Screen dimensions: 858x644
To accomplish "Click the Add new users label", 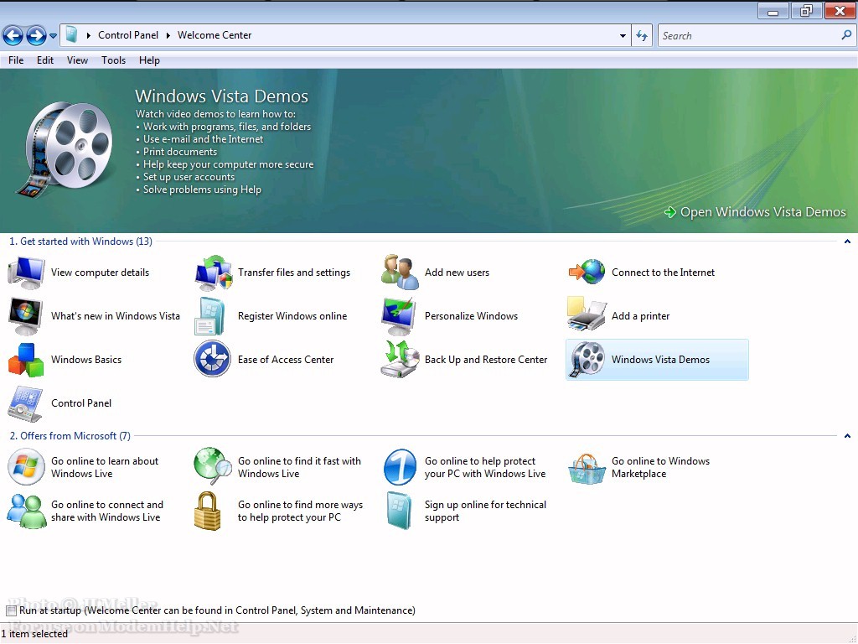I will click(x=457, y=273).
